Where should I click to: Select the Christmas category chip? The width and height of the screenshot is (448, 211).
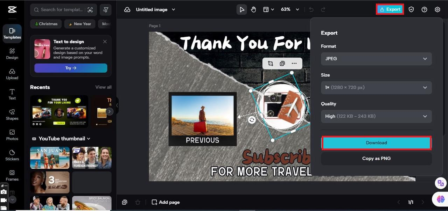(46, 24)
